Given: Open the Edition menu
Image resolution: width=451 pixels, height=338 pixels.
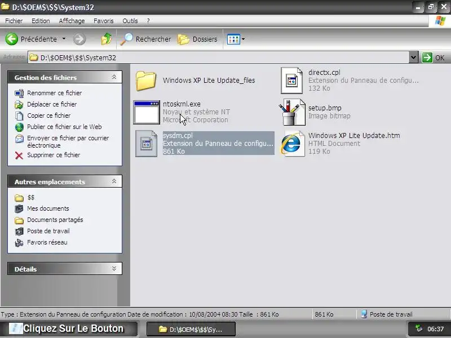Looking at the screenshot, I should 41,21.
